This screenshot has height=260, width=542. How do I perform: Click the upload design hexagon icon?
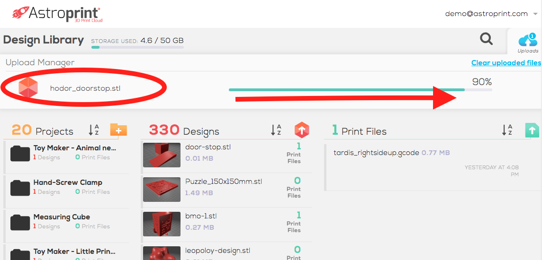click(302, 130)
